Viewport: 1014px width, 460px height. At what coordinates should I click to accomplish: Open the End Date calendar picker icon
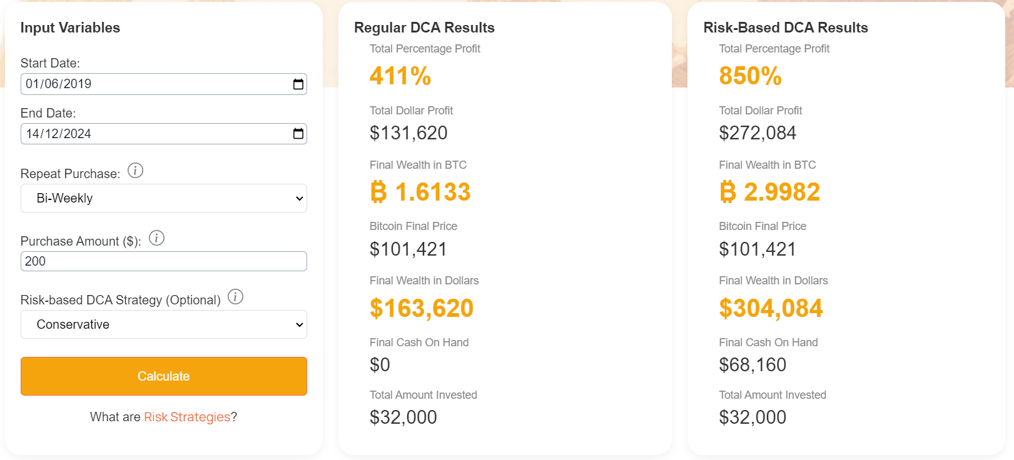297,133
